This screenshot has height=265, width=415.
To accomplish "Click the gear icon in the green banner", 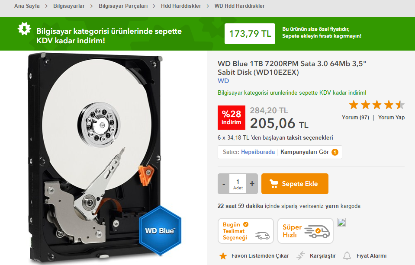I will 24,29.
